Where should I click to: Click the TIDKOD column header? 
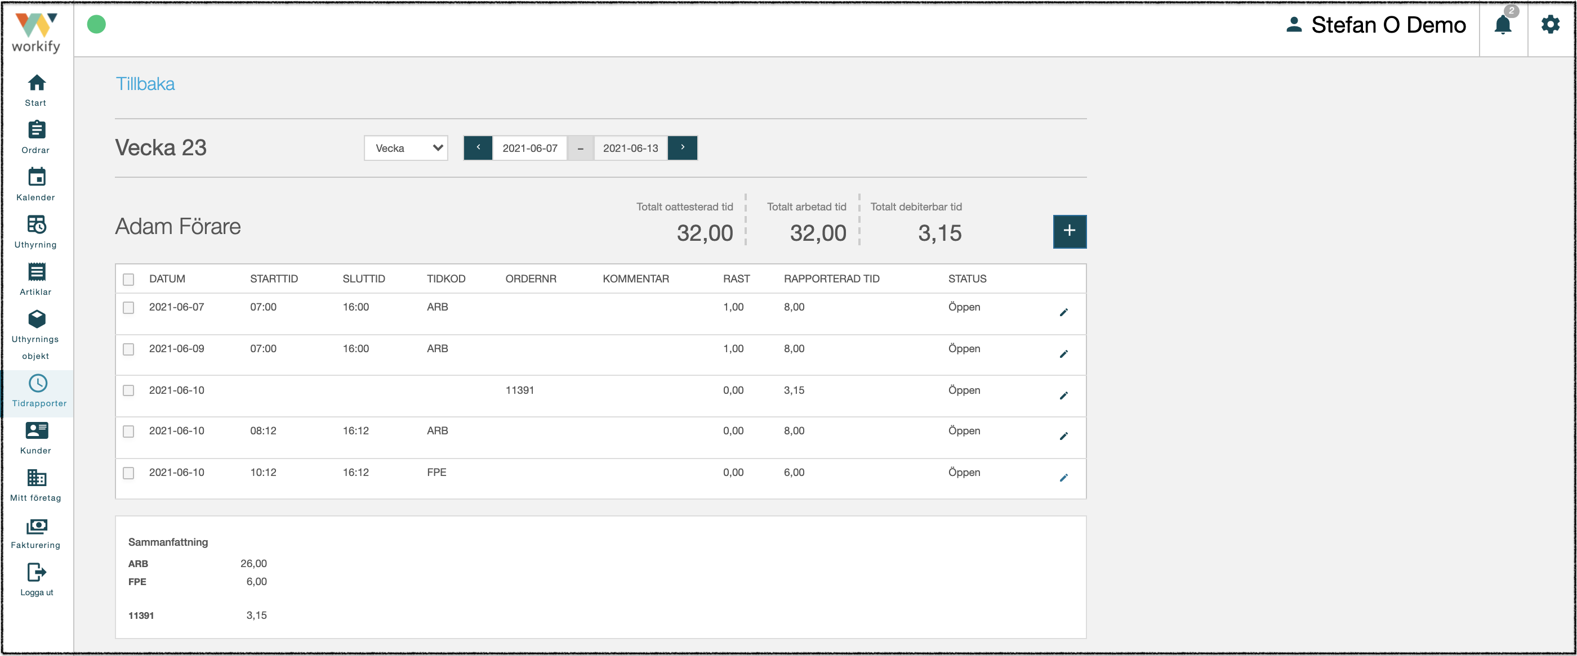(446, 279)
